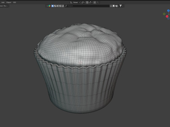Screen dimensions: 170x127
Task: Toggle the fourth asset type filter icon
Action: point(60,6)
